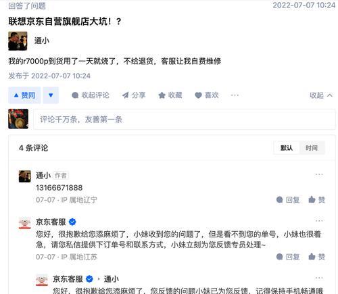This screenshot has width=338, height=294.
Task: Reply to 通小's phone number comment
Action: click(x=288, y=199)
